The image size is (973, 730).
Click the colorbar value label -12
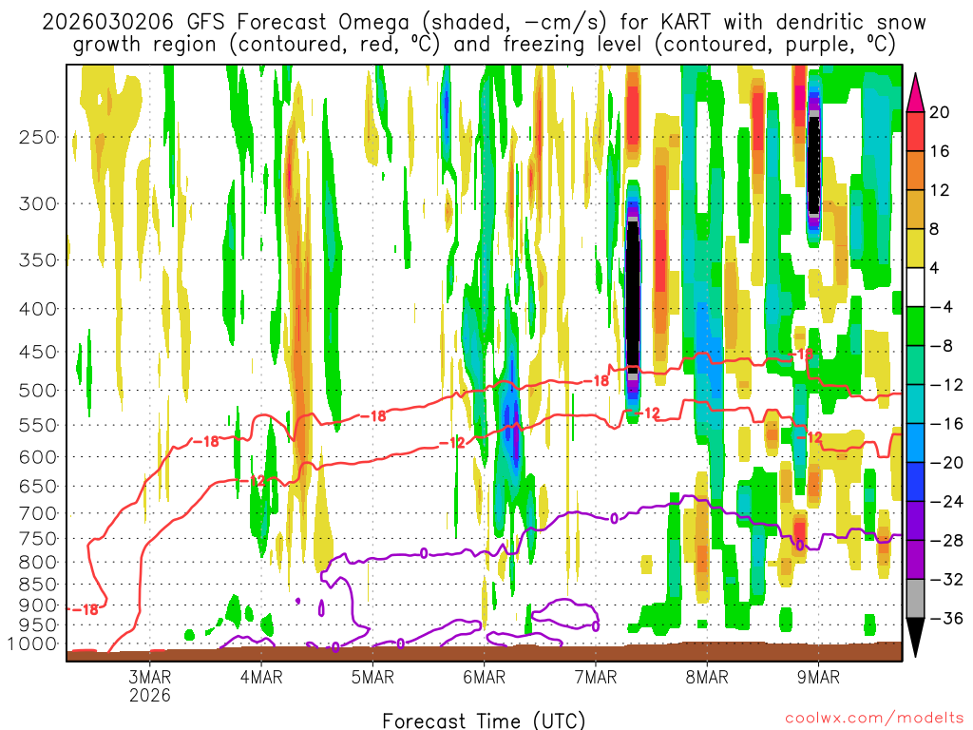[945, 385]
